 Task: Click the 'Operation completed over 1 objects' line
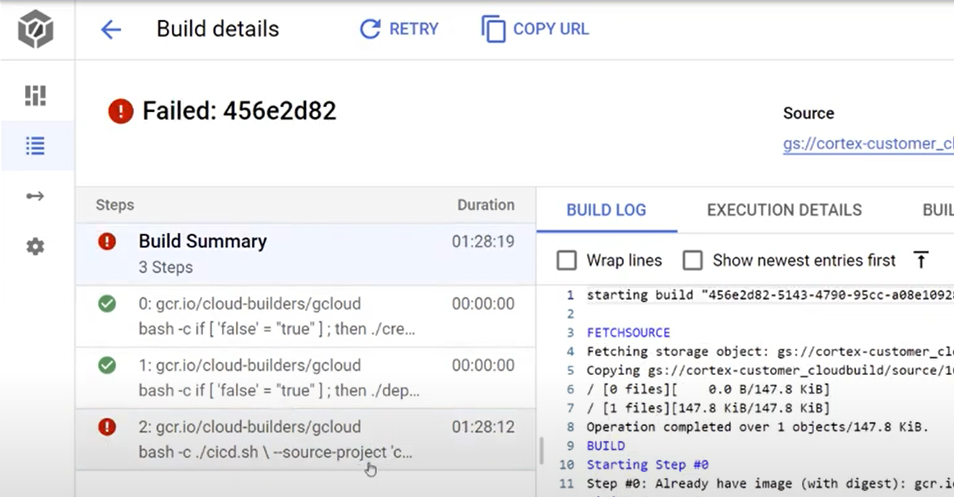point(757,427)
